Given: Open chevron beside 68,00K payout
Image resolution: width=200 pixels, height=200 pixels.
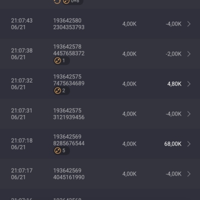Looking at the screenshot, I should [x=189, y=144].
